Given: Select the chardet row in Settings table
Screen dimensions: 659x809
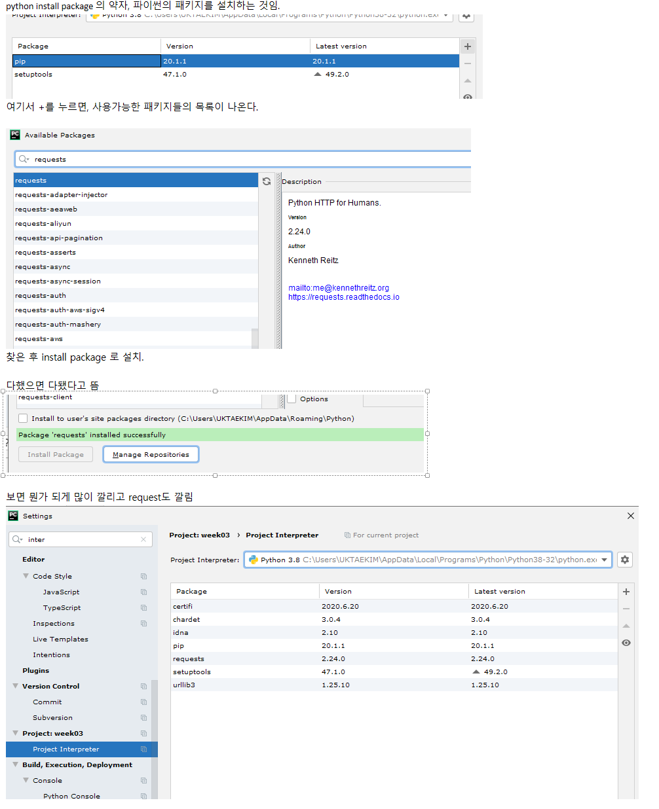Looking at the screenshot, I should point(394,619).
